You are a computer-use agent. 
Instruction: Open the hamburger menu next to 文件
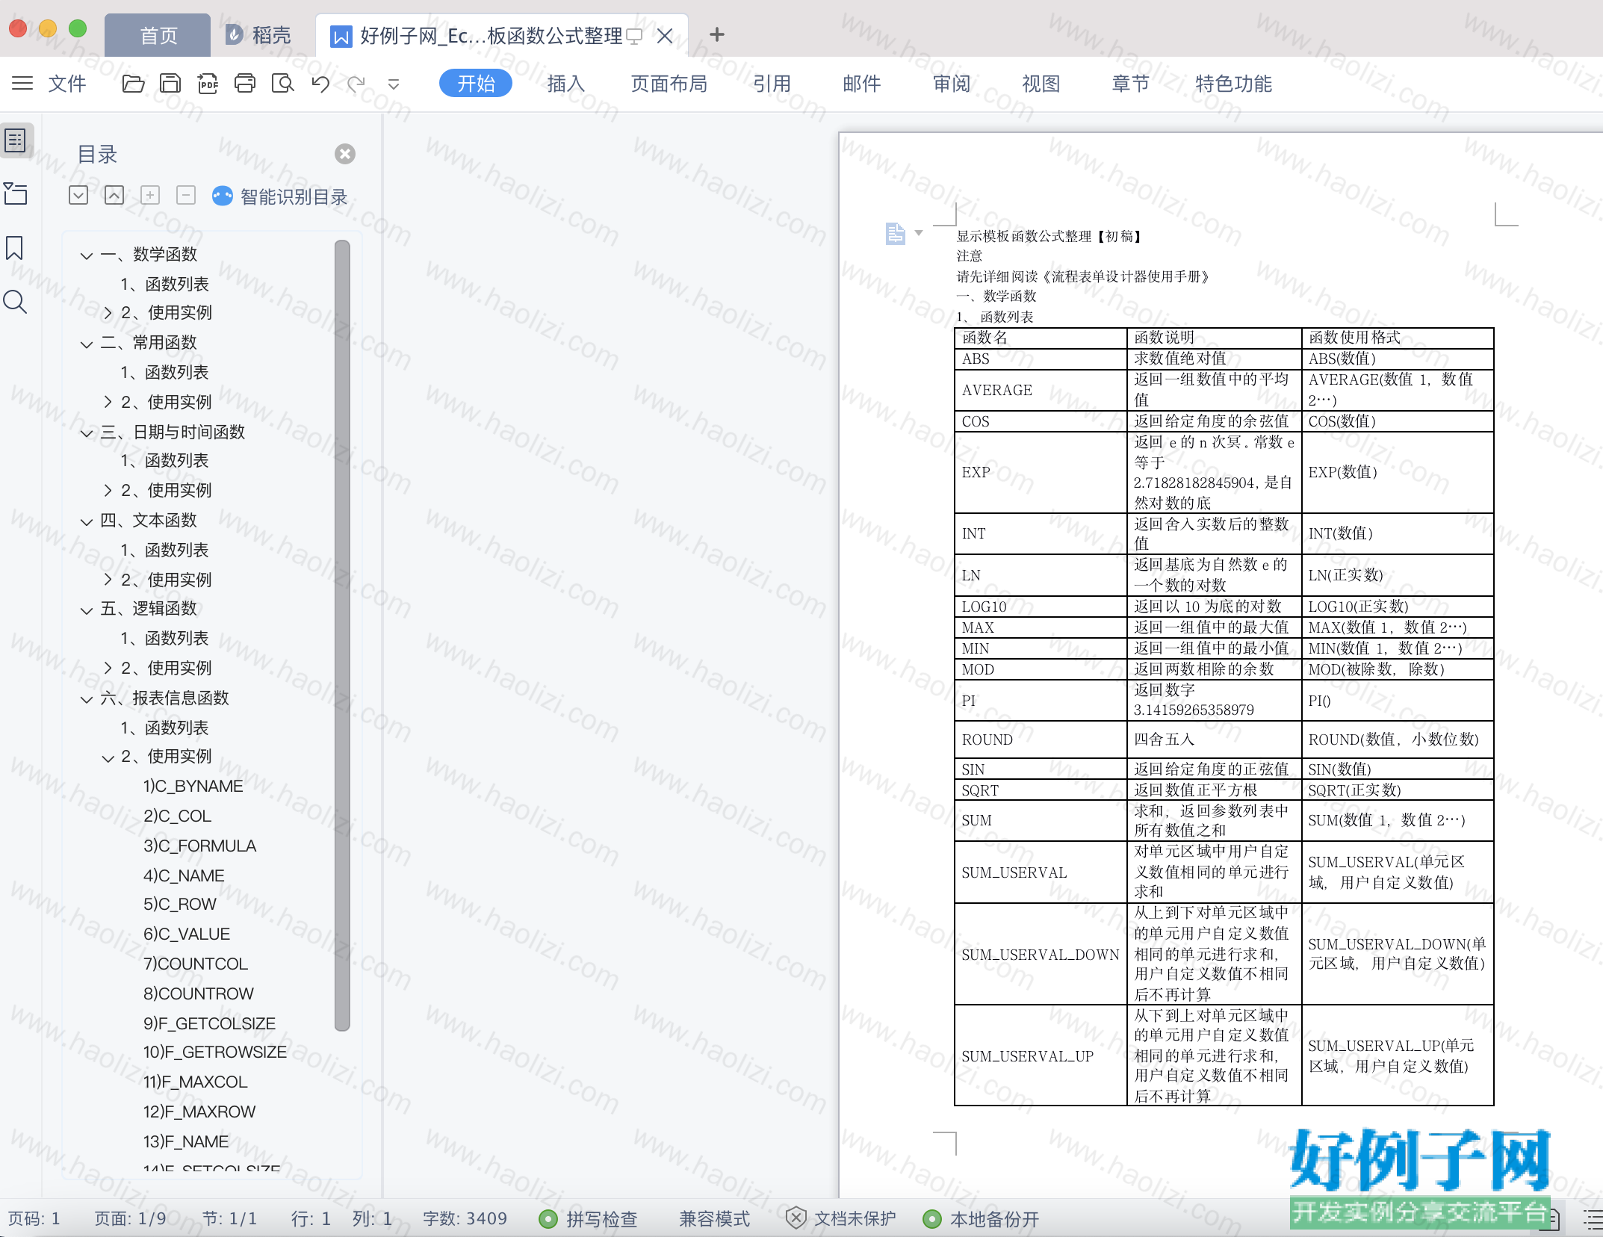(x=22, y=84)
